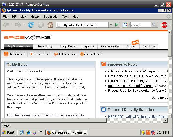Click the Ask Question bubble icon
Screen dimensions: 173x137
pyautogui.click(x=56, y=54)
